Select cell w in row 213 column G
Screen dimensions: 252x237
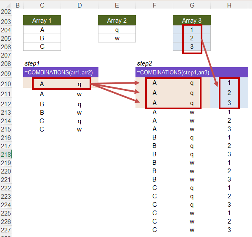pyautogui.click(x=192, y=112)
